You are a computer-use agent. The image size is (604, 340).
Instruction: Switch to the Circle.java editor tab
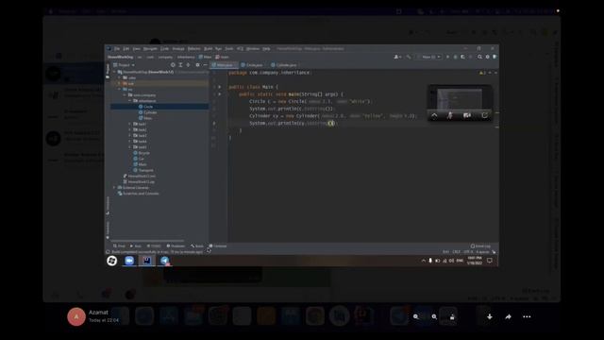click(252, 65)
